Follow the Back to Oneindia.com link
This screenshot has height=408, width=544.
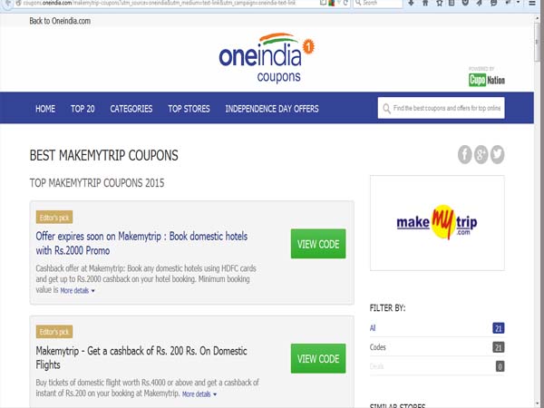[60, 21]
